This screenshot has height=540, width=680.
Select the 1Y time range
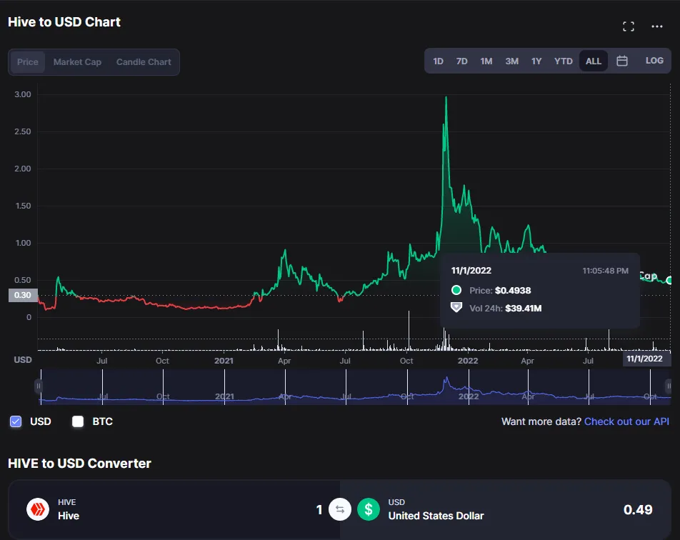[x=536, y=61]
